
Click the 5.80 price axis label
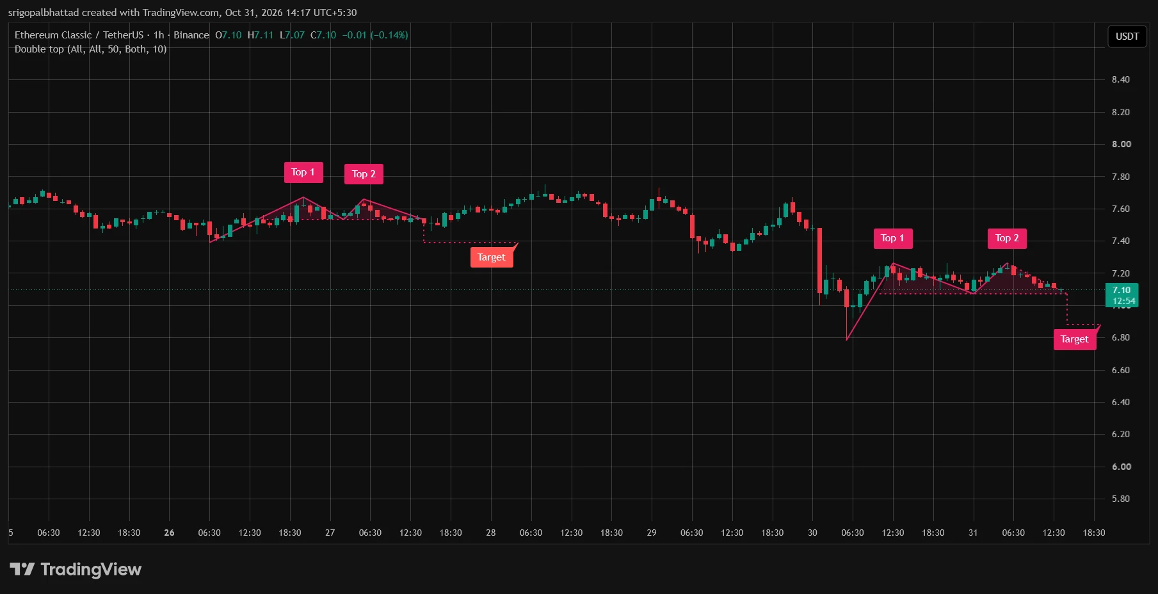[x=1121, y=499]
